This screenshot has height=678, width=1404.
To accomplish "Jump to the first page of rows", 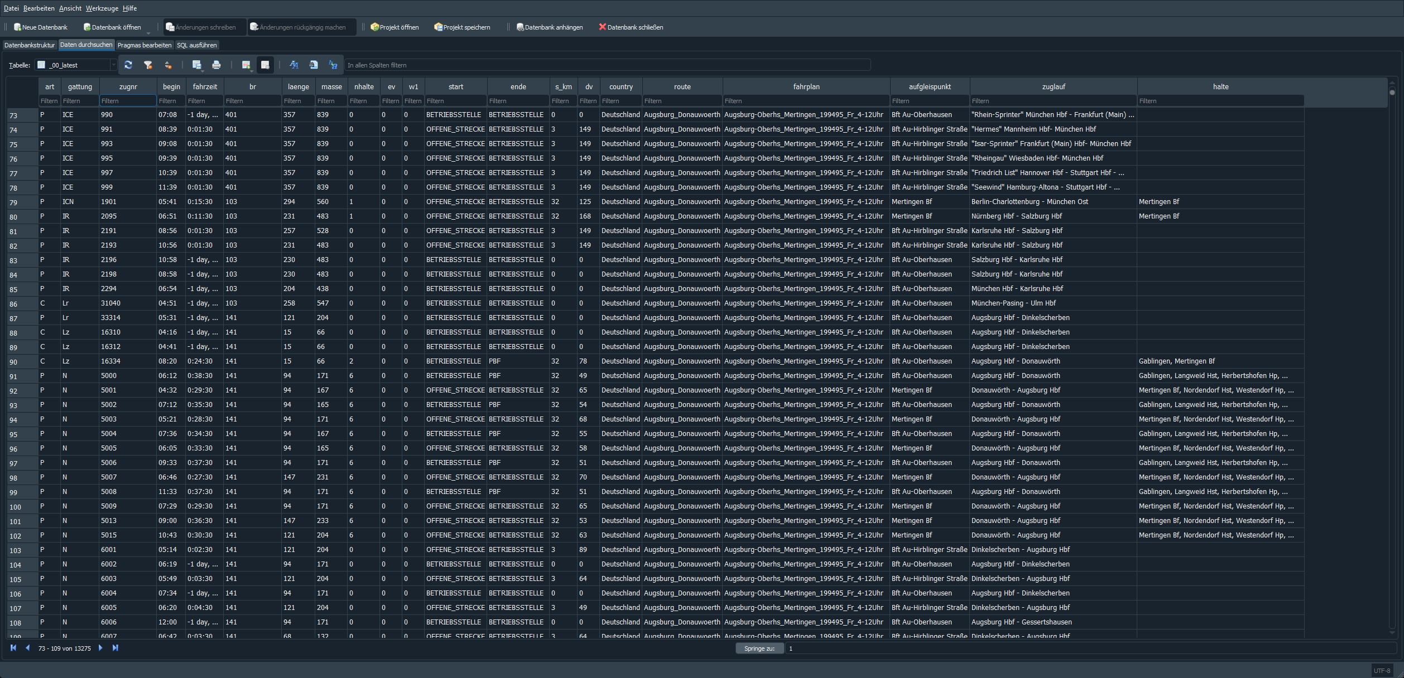I will (13, 648).
